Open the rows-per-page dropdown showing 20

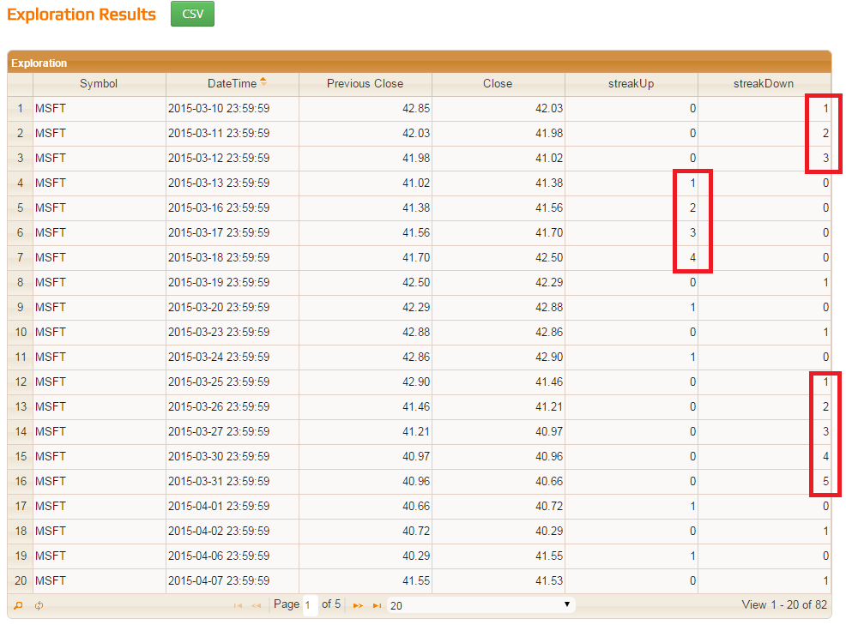click(480, 605)
